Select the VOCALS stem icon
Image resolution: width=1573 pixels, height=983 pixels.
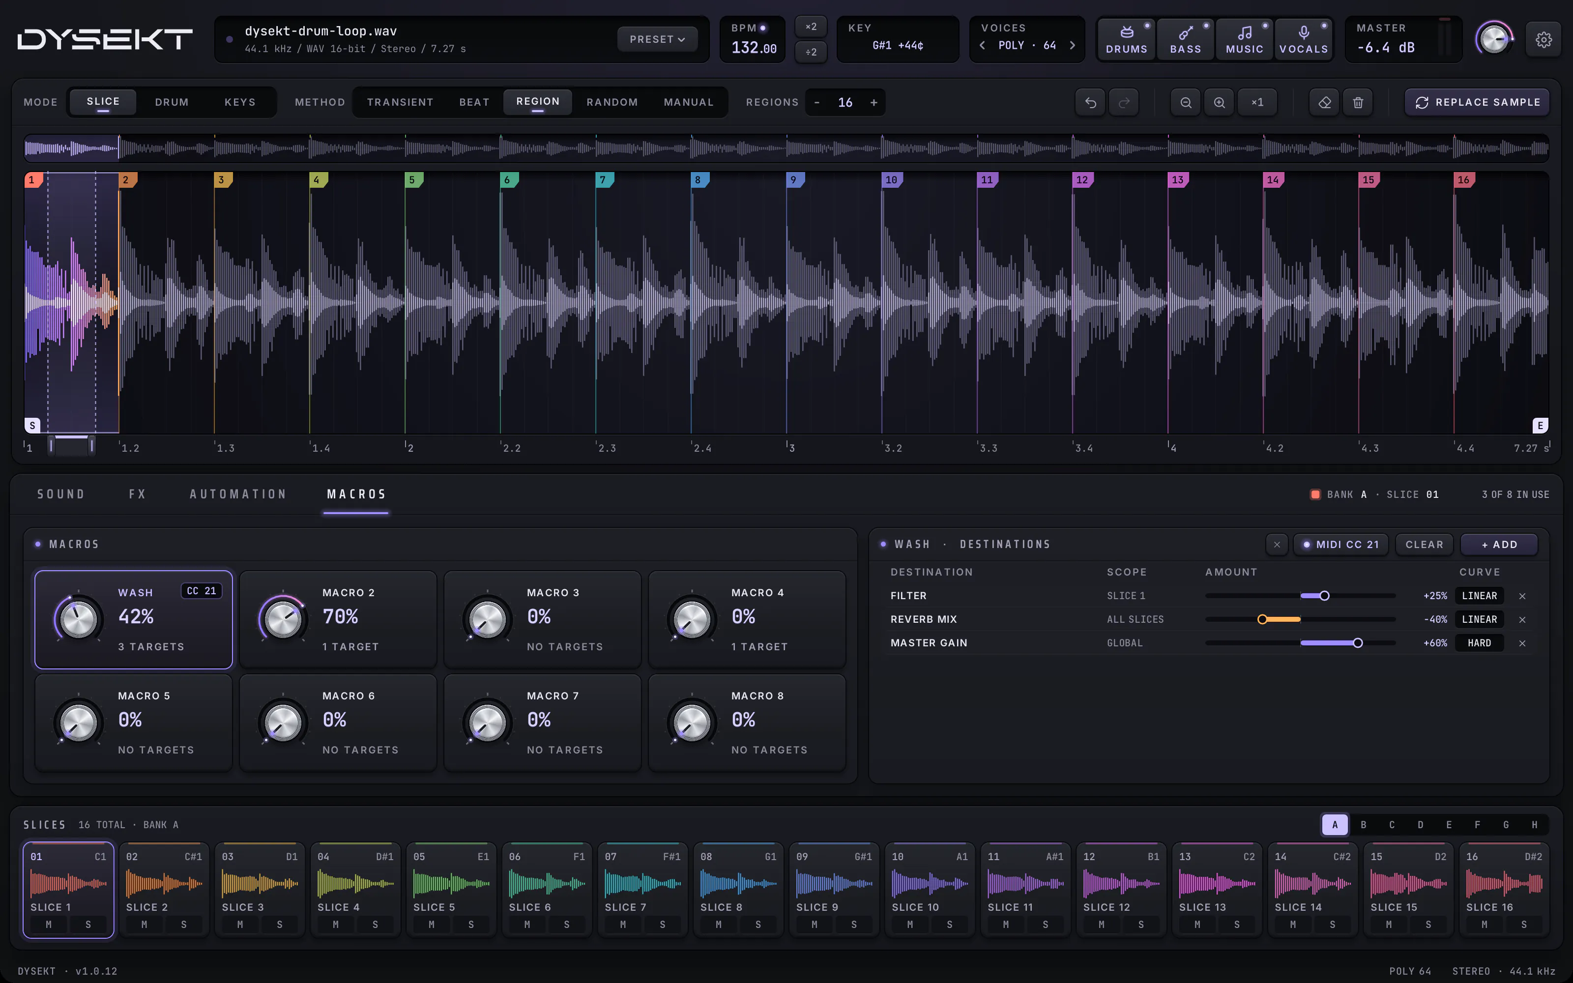(x=1303, y=40)
